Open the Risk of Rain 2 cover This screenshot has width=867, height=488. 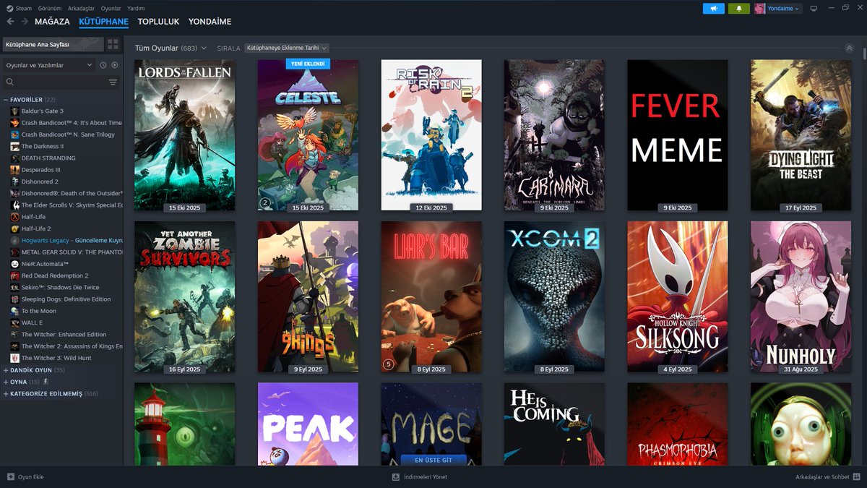(431, 135)
